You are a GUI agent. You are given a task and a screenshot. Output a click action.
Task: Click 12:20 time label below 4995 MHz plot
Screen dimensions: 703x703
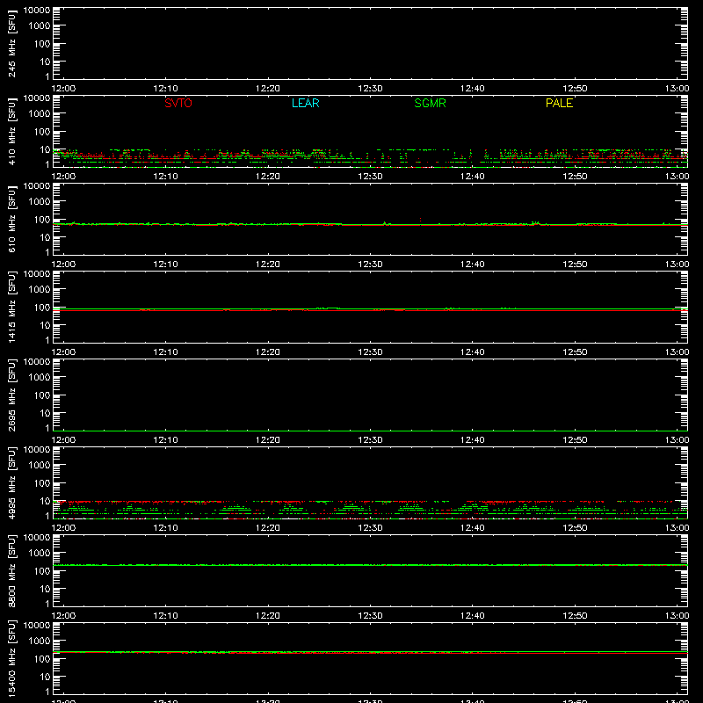tap(268, 528)
